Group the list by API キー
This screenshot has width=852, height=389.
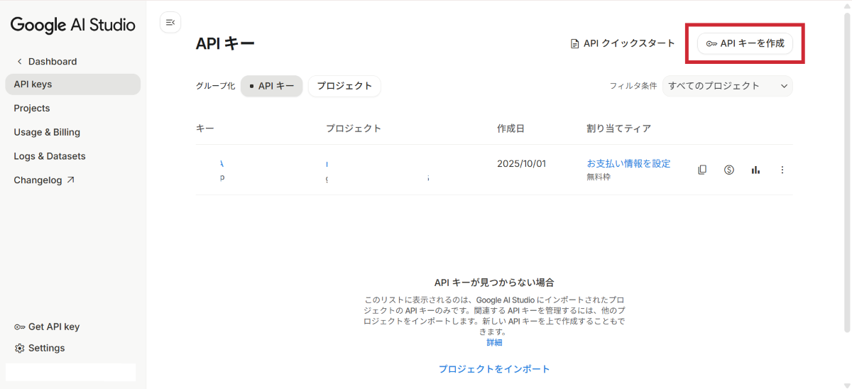(x=272, y=86)
